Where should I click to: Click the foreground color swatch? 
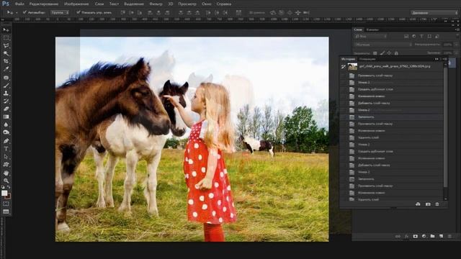click(x=4, y=193)
